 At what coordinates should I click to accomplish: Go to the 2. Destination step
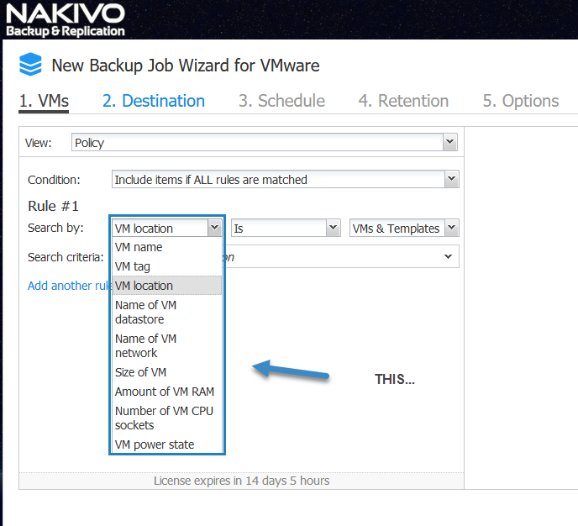point(154,101)
